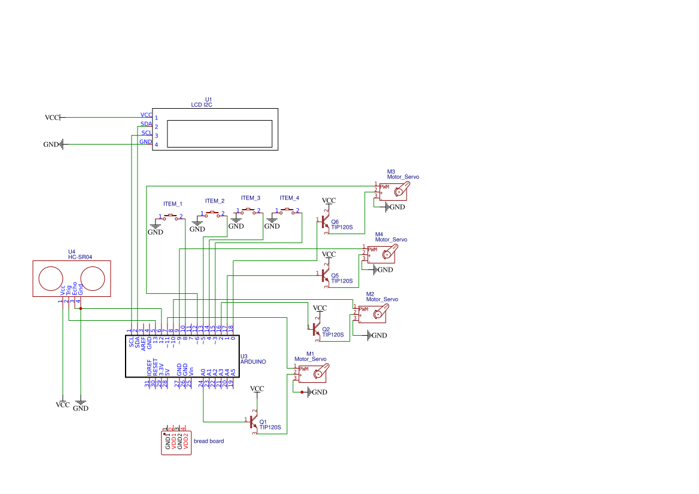The image size is (699, 494).
Task: Select the HC-SR04 ultrasonic sensor symbol
Action: pos(72,279)
